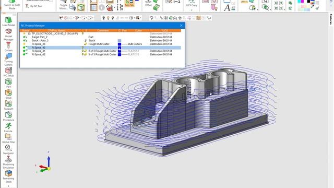Click the Cutter column header
Viewport: 334px width, 188px height.
click(138, 31)
